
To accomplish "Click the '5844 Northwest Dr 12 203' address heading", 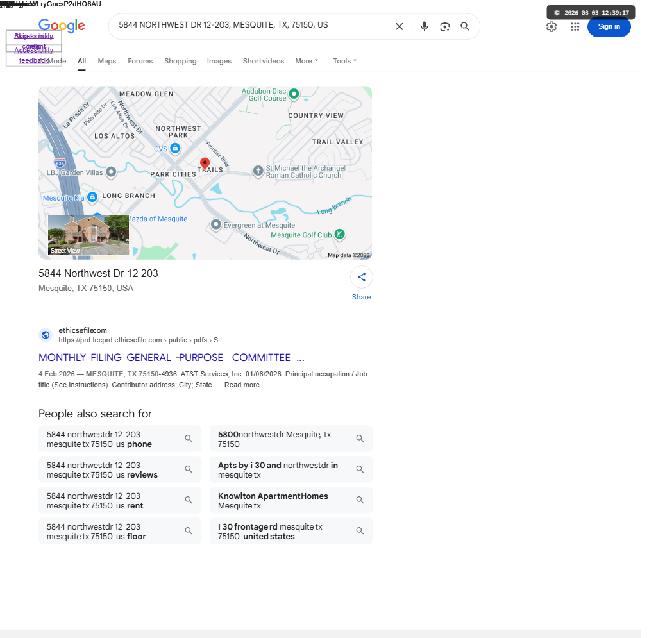I will point(98,274).
